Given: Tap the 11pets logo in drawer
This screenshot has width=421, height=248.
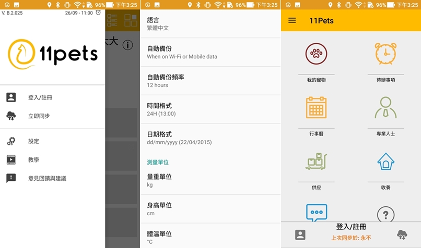Looking at the screenshot, I should pos(53,54).
